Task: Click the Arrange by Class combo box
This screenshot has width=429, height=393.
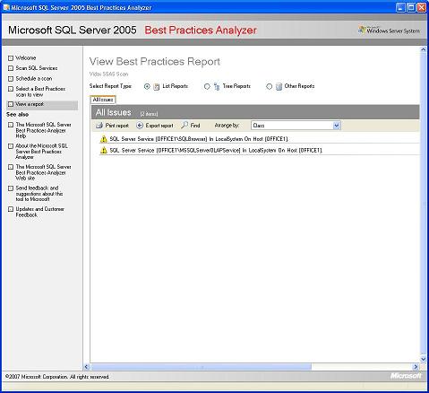Action: (296, 126)
